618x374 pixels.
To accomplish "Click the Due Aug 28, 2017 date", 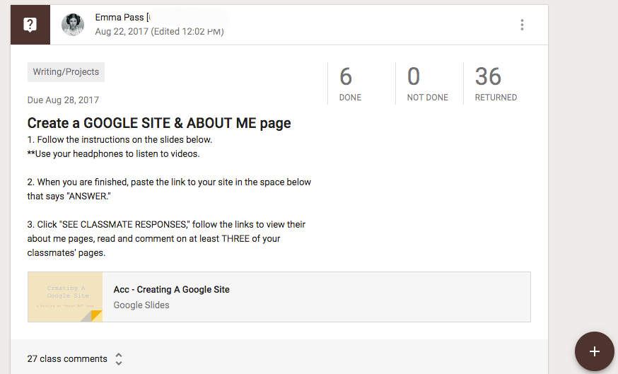I will click(63, 100).
